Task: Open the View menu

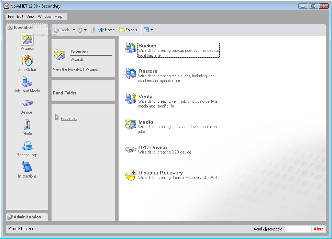Action: 30,16
